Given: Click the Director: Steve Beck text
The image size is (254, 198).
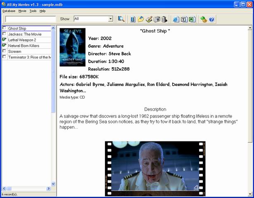Looking at the screenshot, I should tap(109, 54).
